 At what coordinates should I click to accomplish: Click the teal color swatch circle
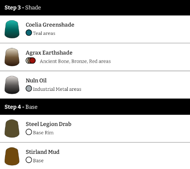tap(29, 33)
